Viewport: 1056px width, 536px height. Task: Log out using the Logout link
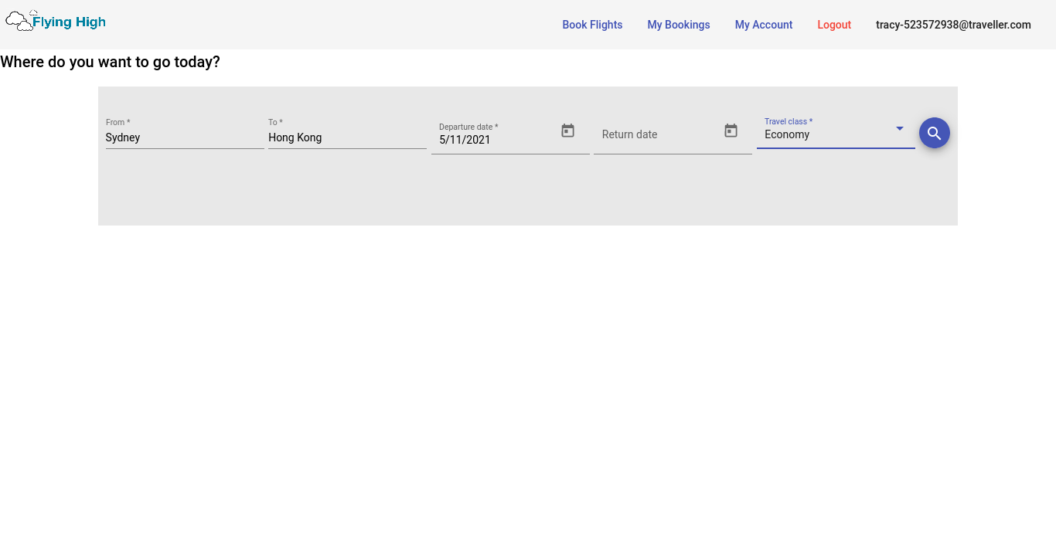click(834, 25)
